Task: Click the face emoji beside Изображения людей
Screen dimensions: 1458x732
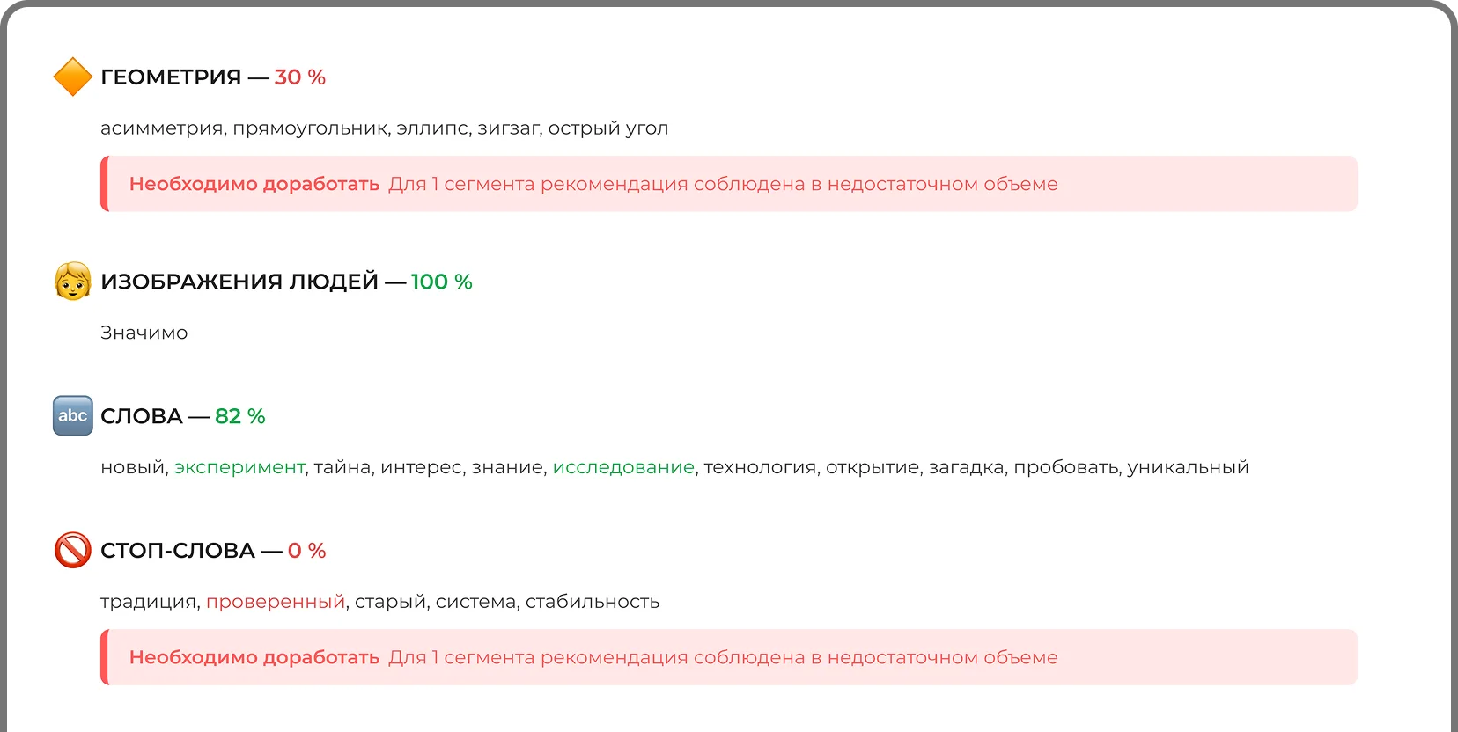Action: pos(72,282)
